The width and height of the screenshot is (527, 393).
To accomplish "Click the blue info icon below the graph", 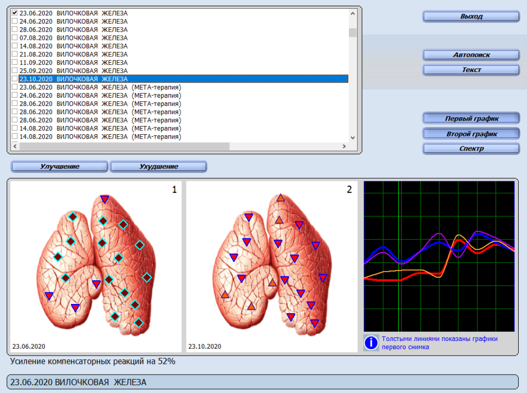I will [371, 342].
